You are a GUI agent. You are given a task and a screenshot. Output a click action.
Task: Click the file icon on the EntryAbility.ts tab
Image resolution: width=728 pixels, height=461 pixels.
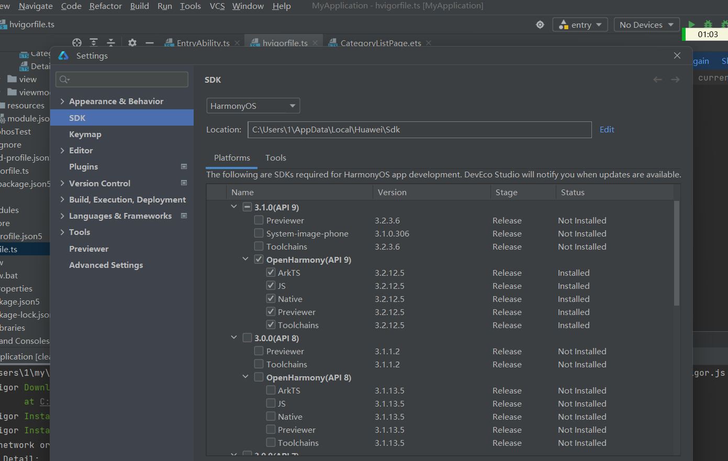169,43
